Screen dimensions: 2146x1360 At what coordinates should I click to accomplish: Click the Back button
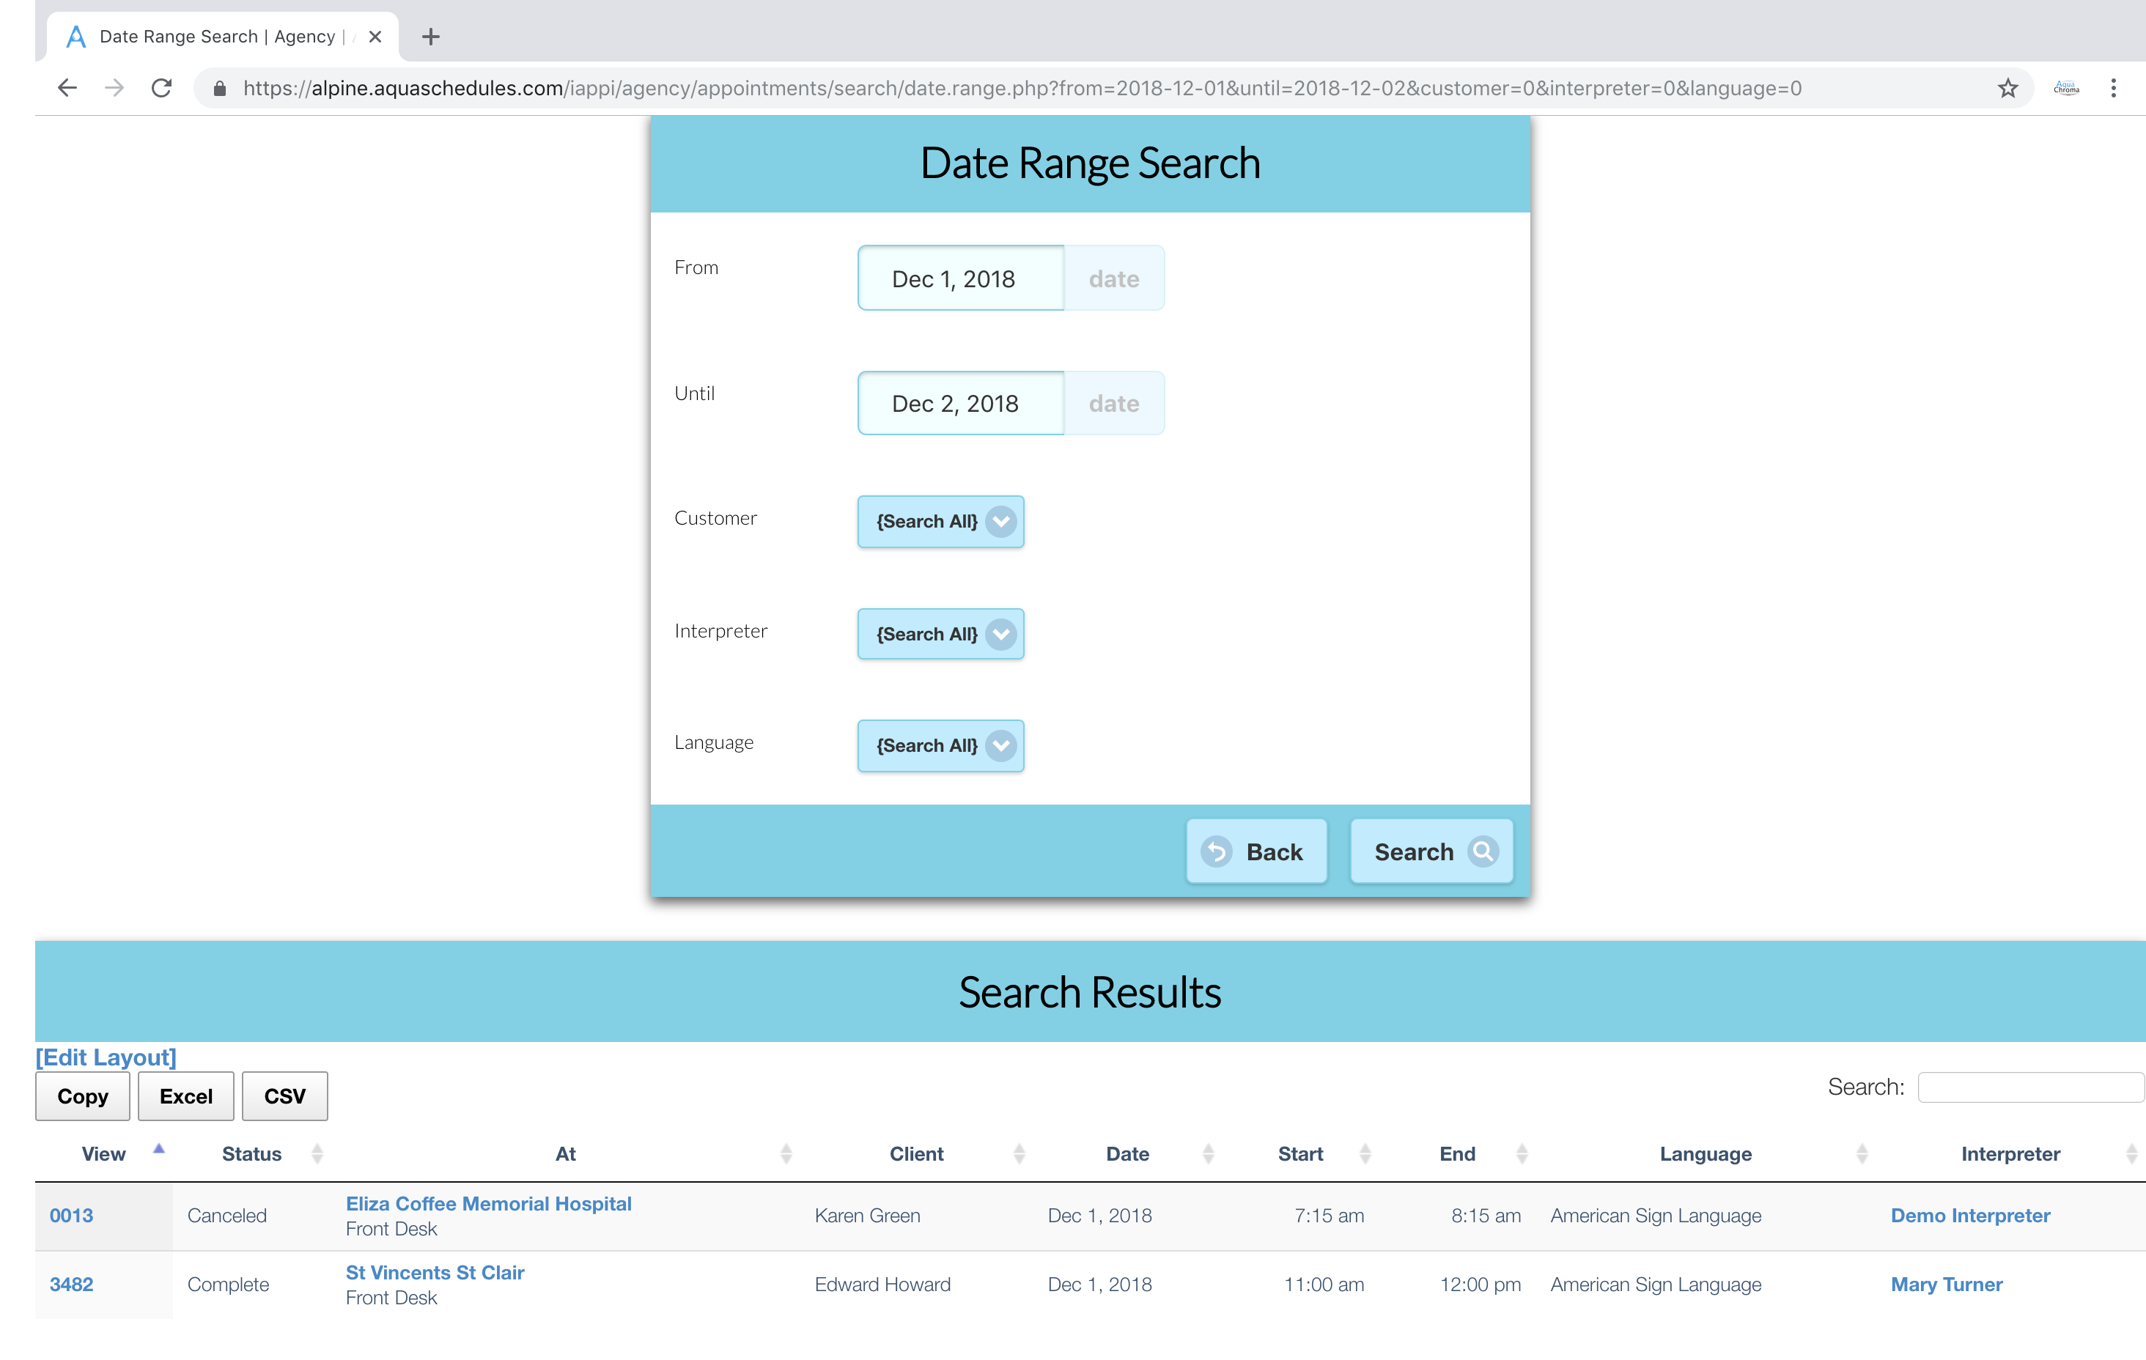pyautogui.click(x=1255, y=851)
